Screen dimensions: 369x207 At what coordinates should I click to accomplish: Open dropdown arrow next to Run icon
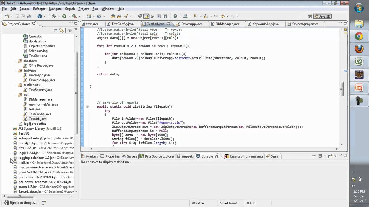(x=69, y=16)
